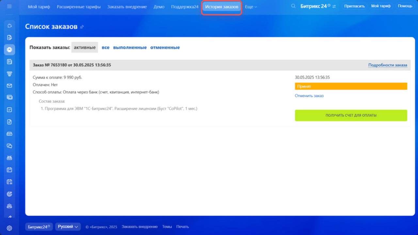
Task: Open the chat bubbles sidebar icon
Action: [9, 146]
